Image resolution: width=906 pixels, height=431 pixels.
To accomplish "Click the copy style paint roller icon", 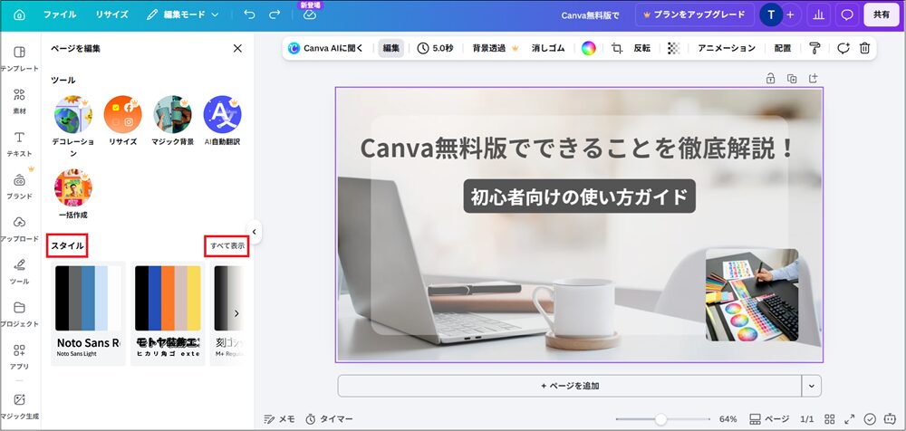I will click(814, 49).
